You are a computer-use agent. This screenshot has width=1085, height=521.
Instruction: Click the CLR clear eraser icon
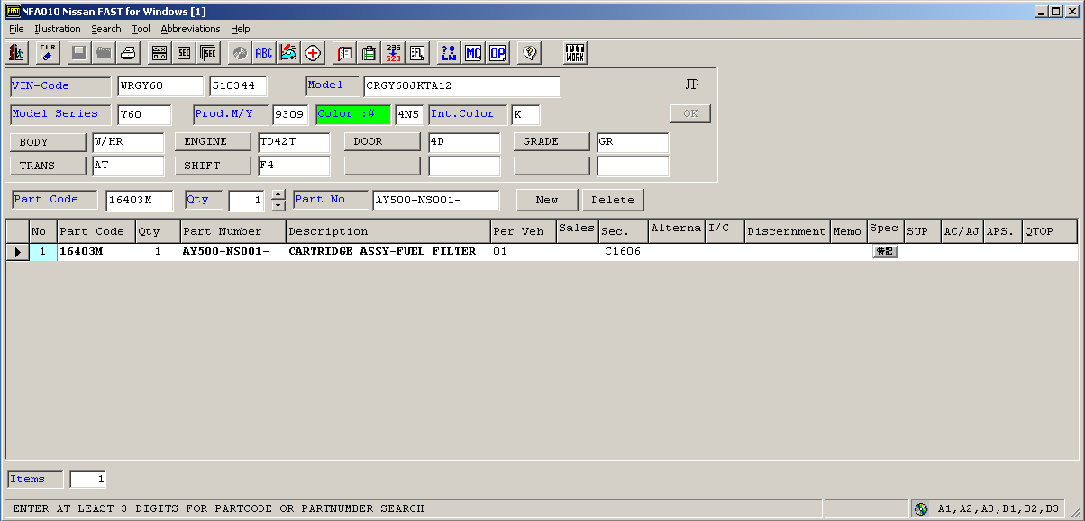coord(49,53)
